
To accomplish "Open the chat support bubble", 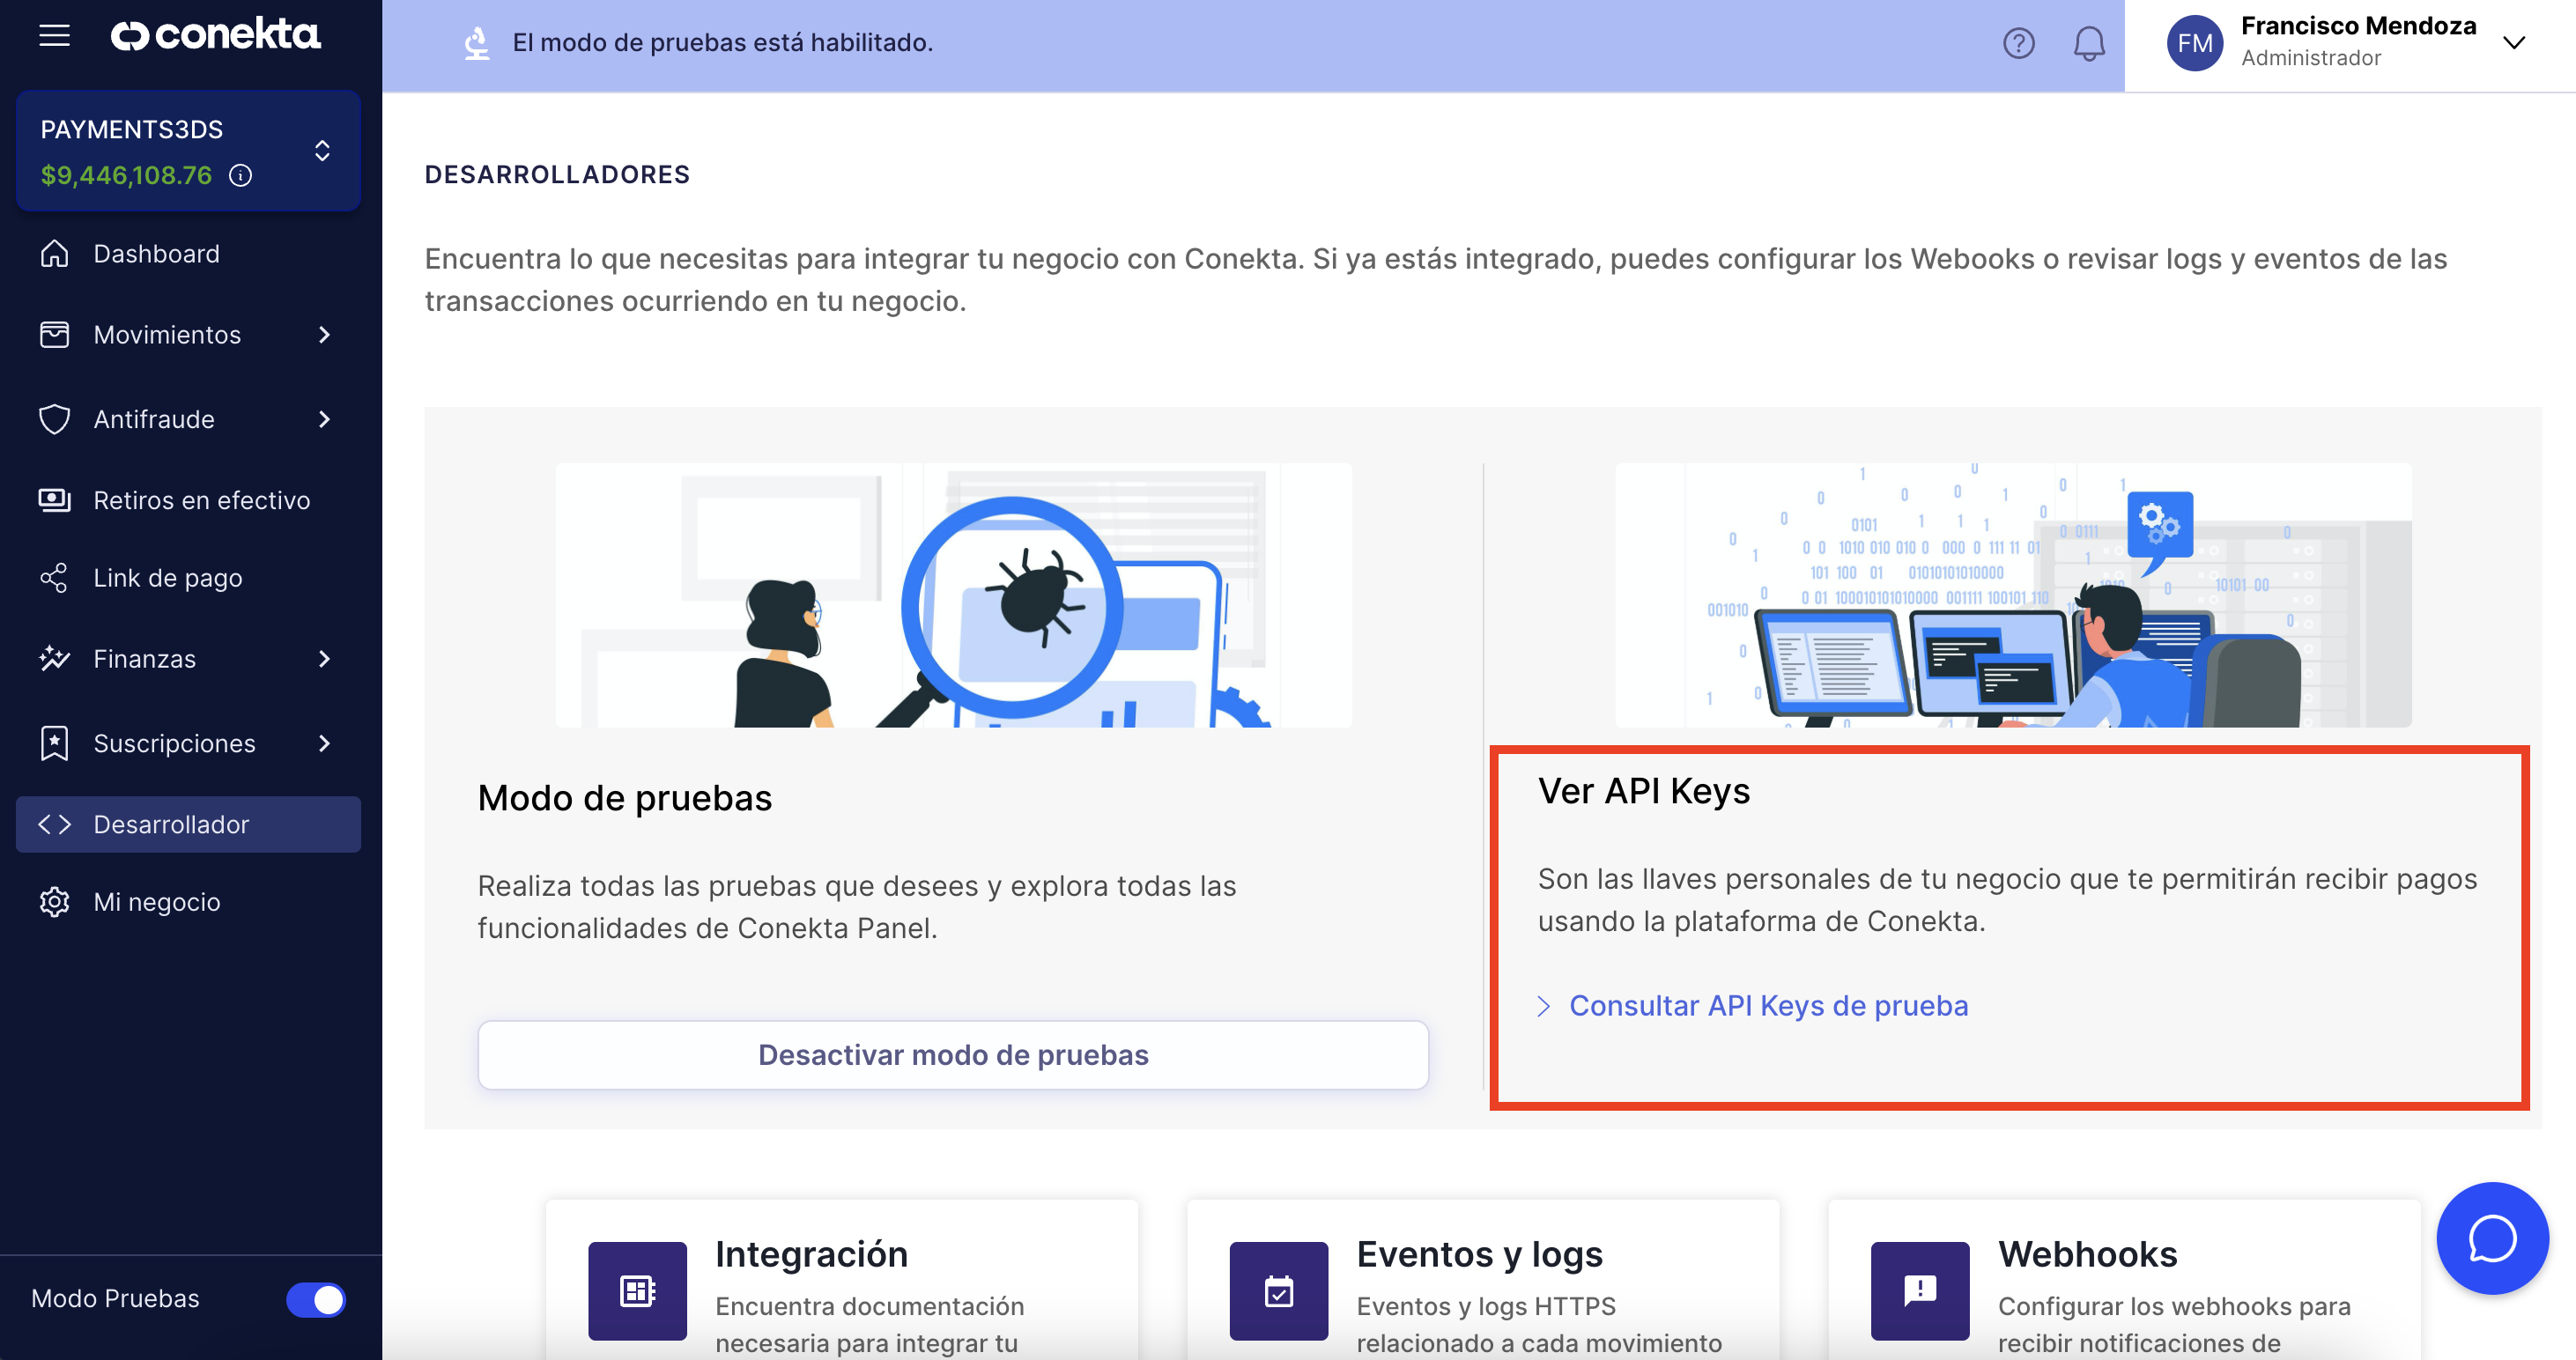I will coord(2492,1238).
